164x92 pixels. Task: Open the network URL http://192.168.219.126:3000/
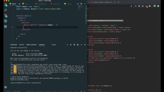point(36,55)
